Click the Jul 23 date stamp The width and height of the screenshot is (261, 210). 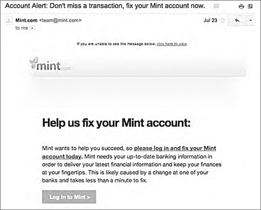[210, 20]
